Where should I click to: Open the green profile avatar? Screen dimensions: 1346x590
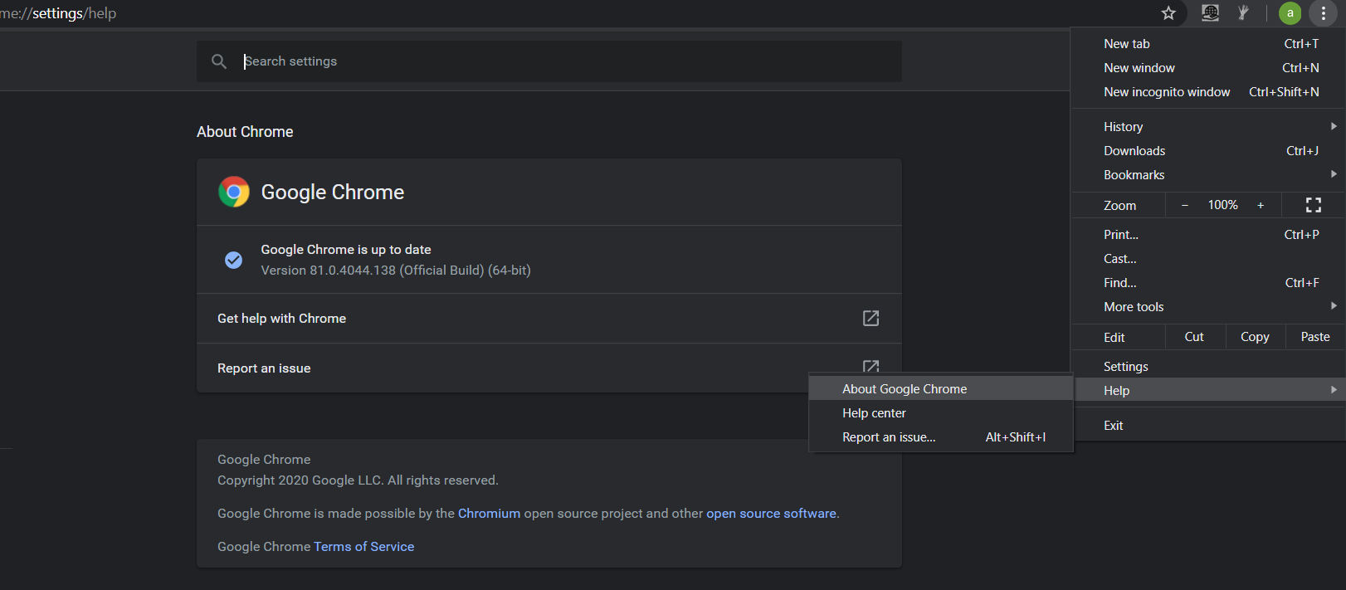[x=1290, y=13]
